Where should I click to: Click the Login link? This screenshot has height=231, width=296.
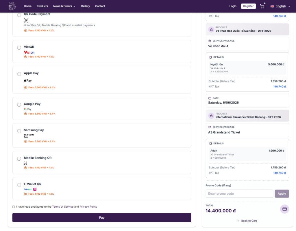(x=233, y=6)
